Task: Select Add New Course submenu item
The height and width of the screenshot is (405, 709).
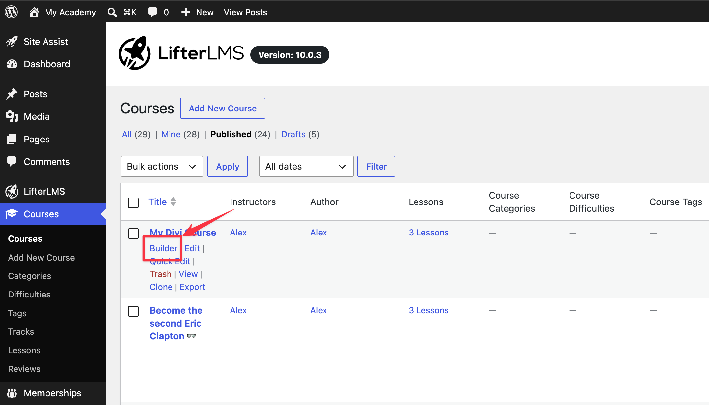Action: click(x=41, y=257)
